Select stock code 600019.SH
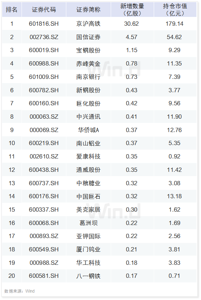The width and height of the screenshot is (201, 300). [44, 50]
